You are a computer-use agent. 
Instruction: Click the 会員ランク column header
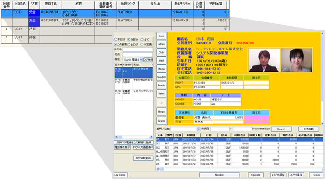pyautogui.click(x=128, y=5)
